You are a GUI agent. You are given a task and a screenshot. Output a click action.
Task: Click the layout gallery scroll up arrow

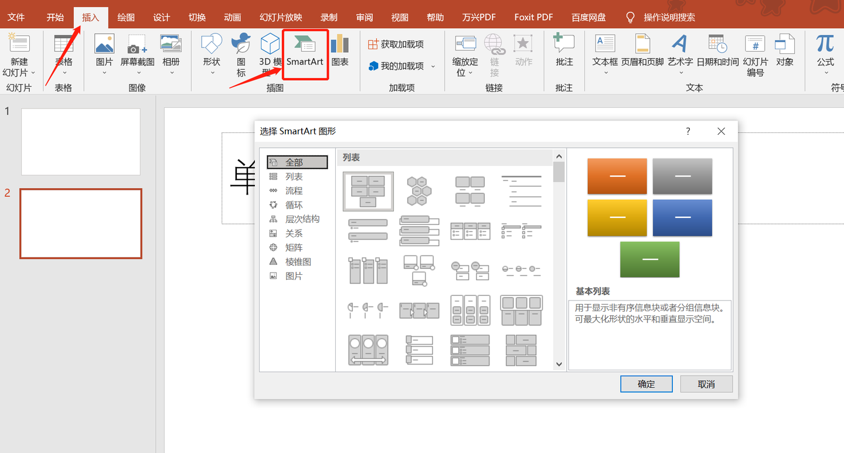559,156
